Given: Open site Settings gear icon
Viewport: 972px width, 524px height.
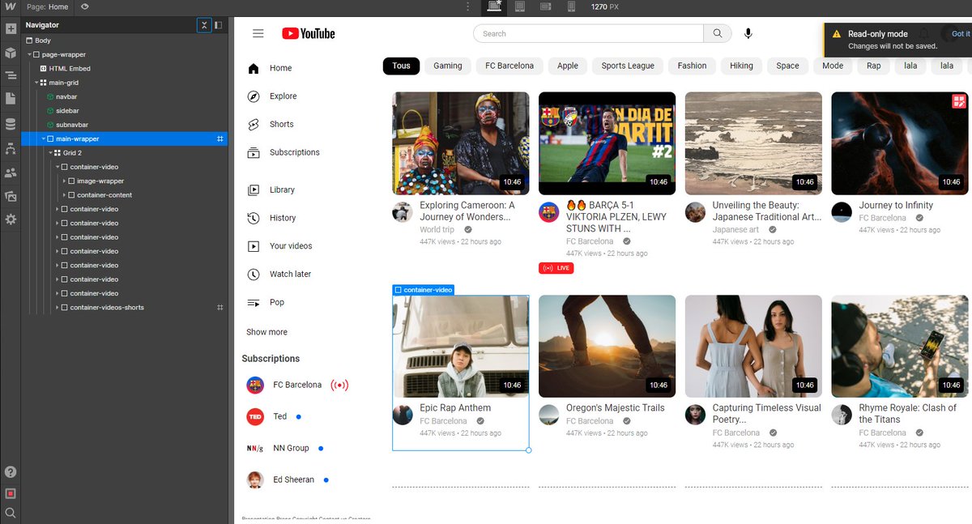Looking at the screenshot, I should [x=11, y=219].
